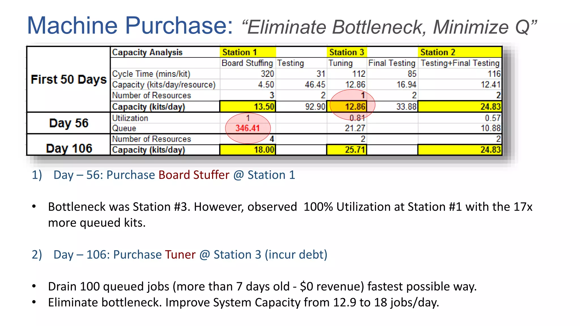Click the red text 'Board Stuffer'
580x326 pixels.
pos(194,175)
